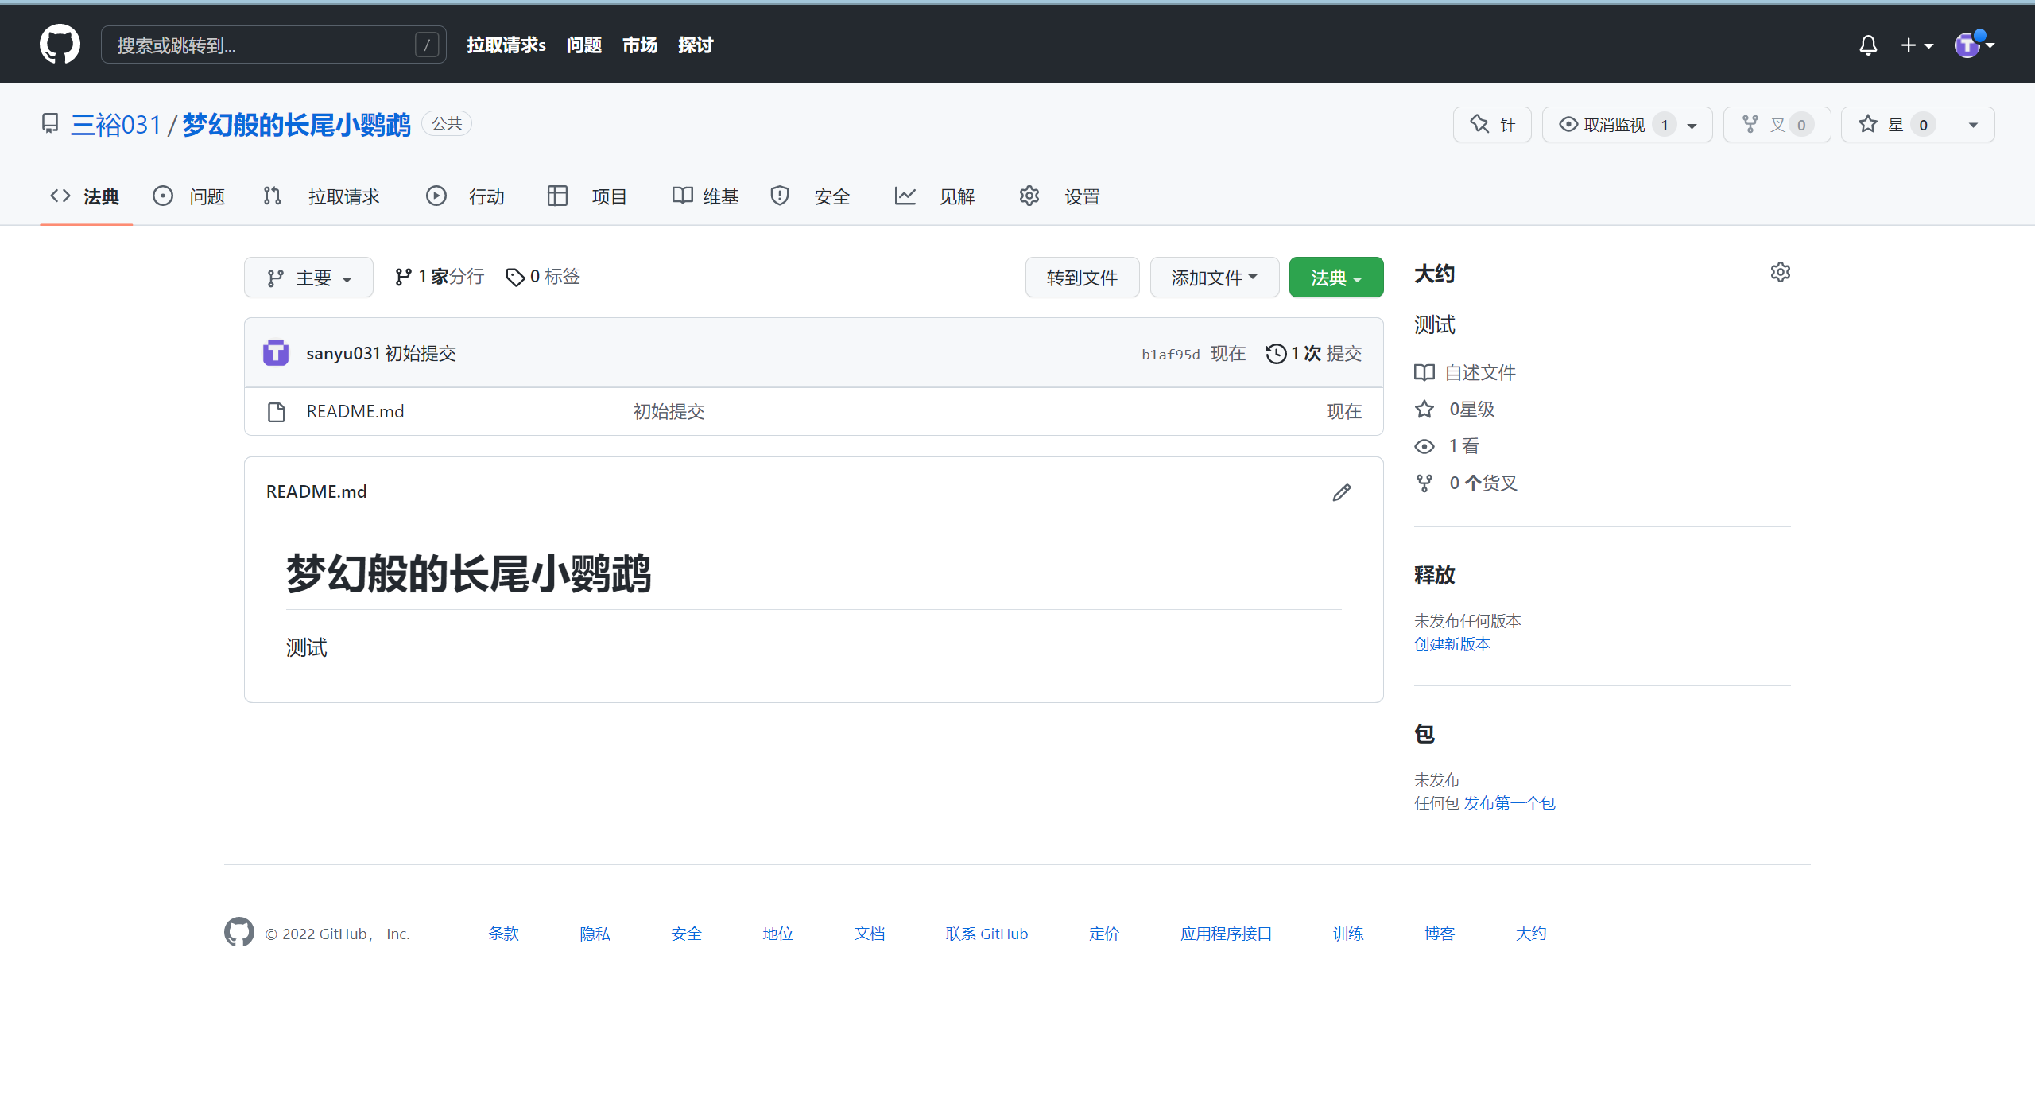This screenshot has height=1099, width=2035.
Task: Open the 梦幻般的长尾小鹦鹉 repository link
Action: click(297, 125)
